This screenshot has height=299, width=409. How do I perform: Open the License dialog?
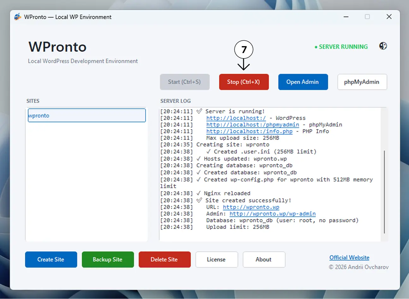click(x=216, y=260)
